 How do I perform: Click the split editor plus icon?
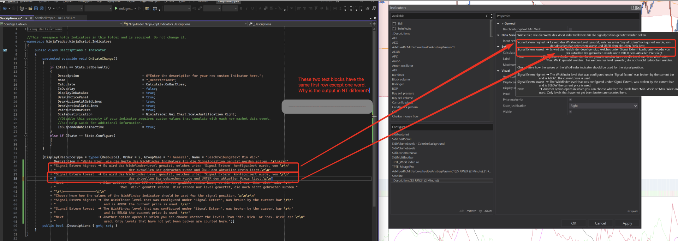tap(374, 24)
